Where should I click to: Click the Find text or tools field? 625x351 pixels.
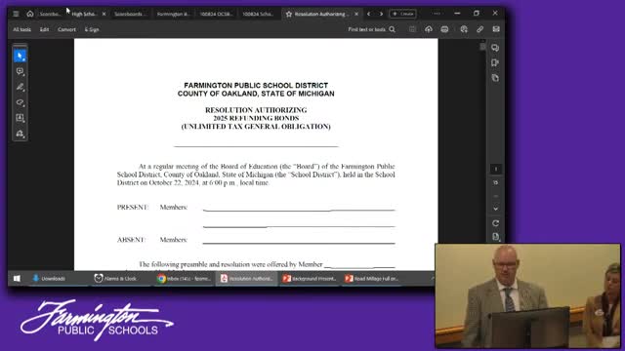pyautogui.click(x=367, y=29)
